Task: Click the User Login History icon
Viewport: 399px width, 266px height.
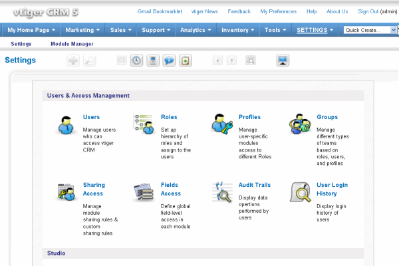Action: pos(300,192)
